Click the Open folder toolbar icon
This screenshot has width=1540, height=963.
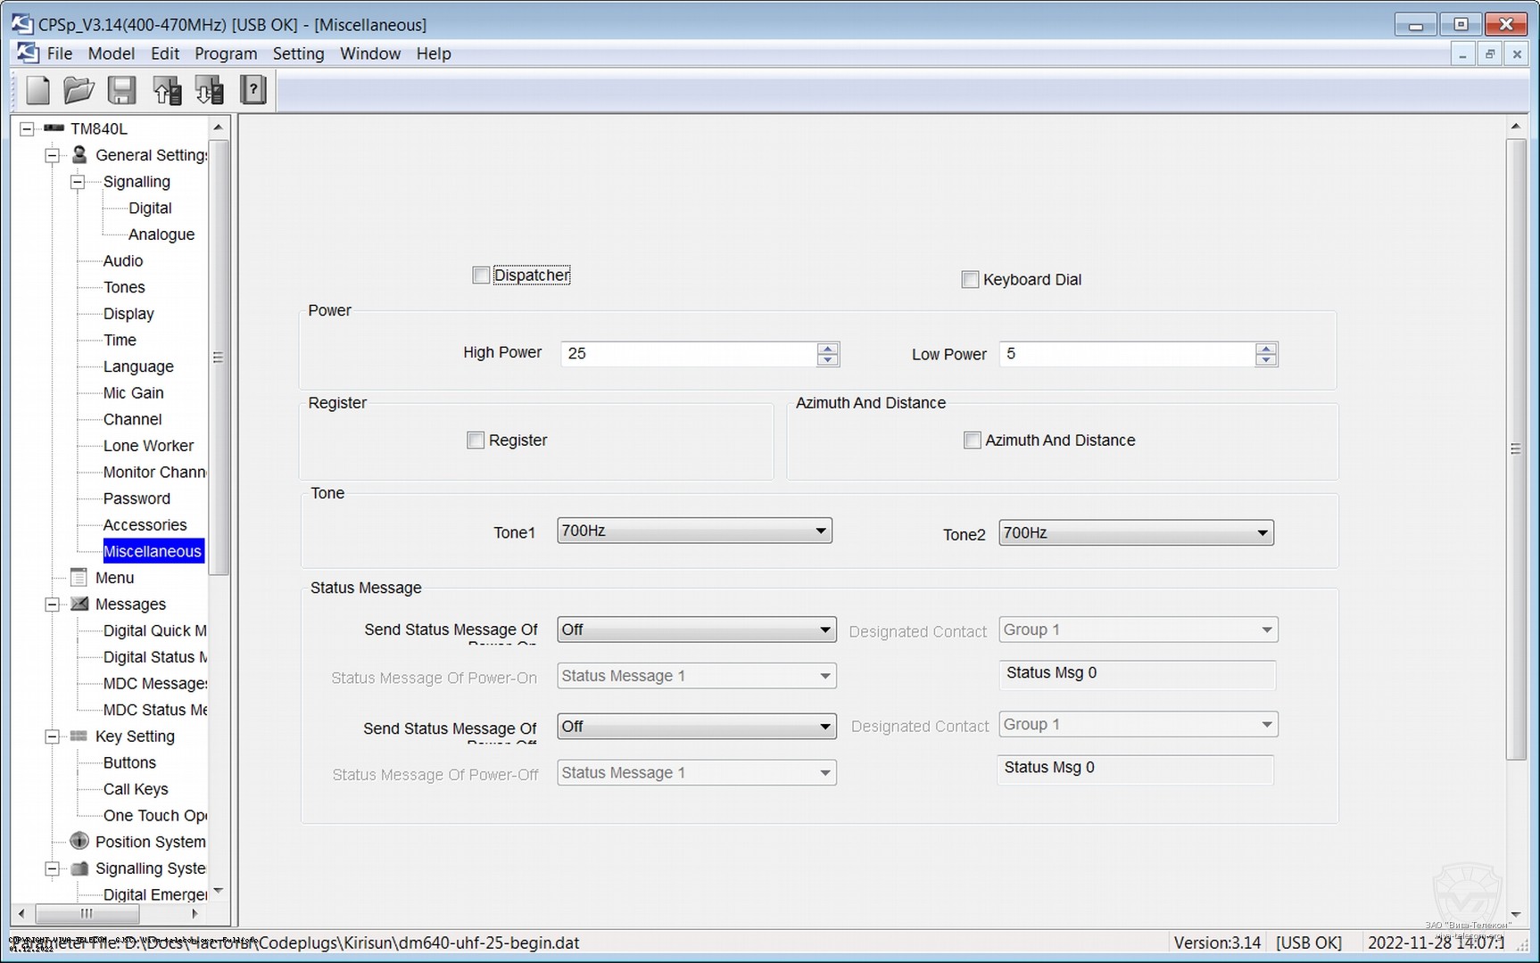click(79, 90)
